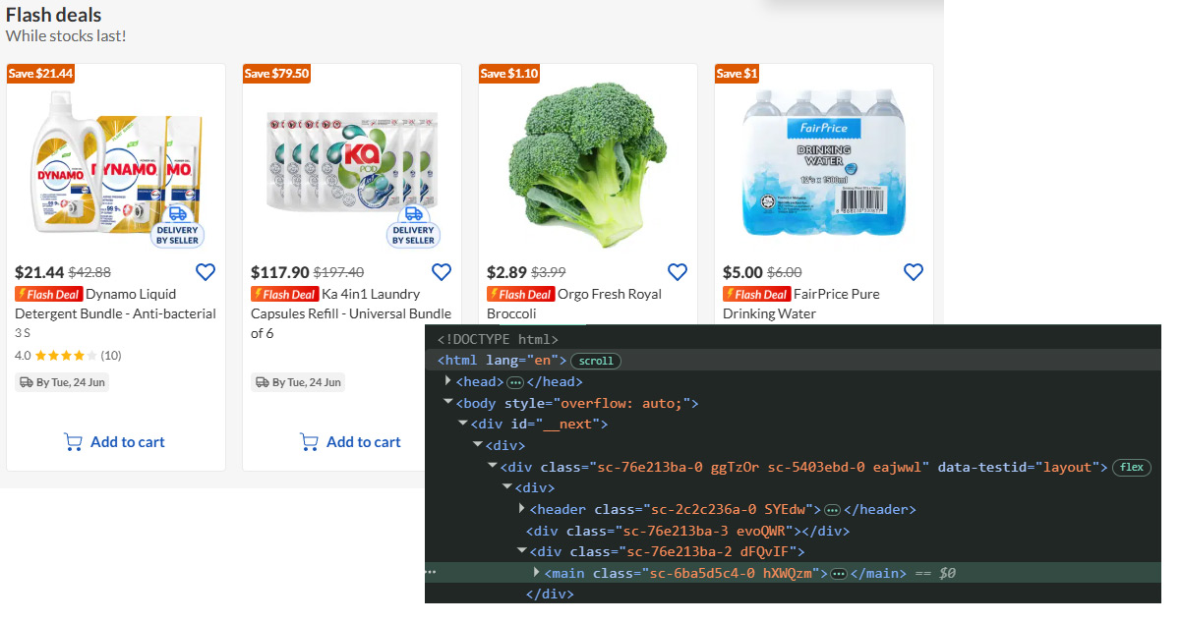Click heart icon for Ka 4in1 Laundry Capsules
Image resolution: width=1182 pixels, height=623 pixels.
441,272
